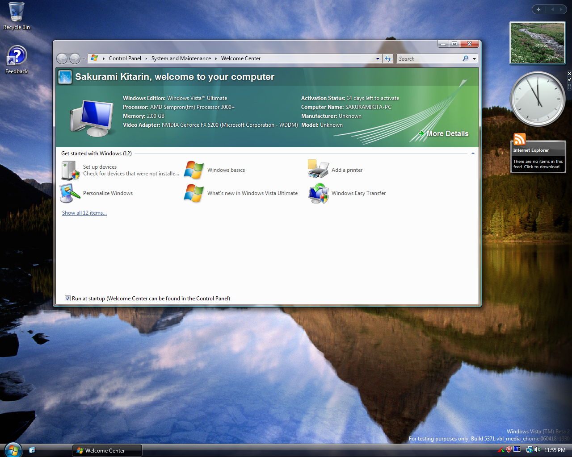Click the network connection tray icon
The image size is (572, 457).
click(529, 449)
